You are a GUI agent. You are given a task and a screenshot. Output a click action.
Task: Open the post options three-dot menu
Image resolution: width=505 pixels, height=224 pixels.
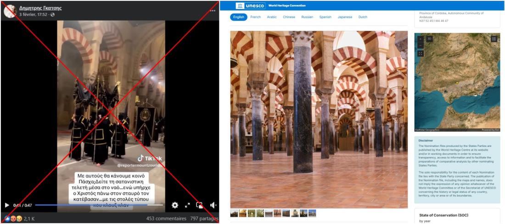[212, 11]
